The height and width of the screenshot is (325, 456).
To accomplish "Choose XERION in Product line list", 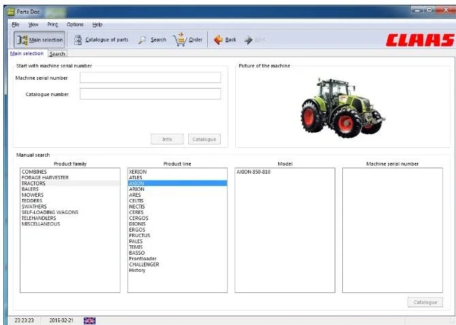I will click(x=138, y=172).
